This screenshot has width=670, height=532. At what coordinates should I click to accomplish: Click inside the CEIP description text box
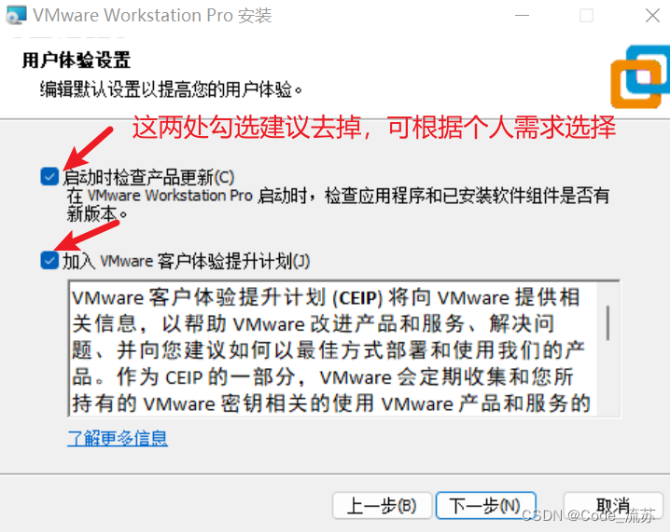(332, 348)
